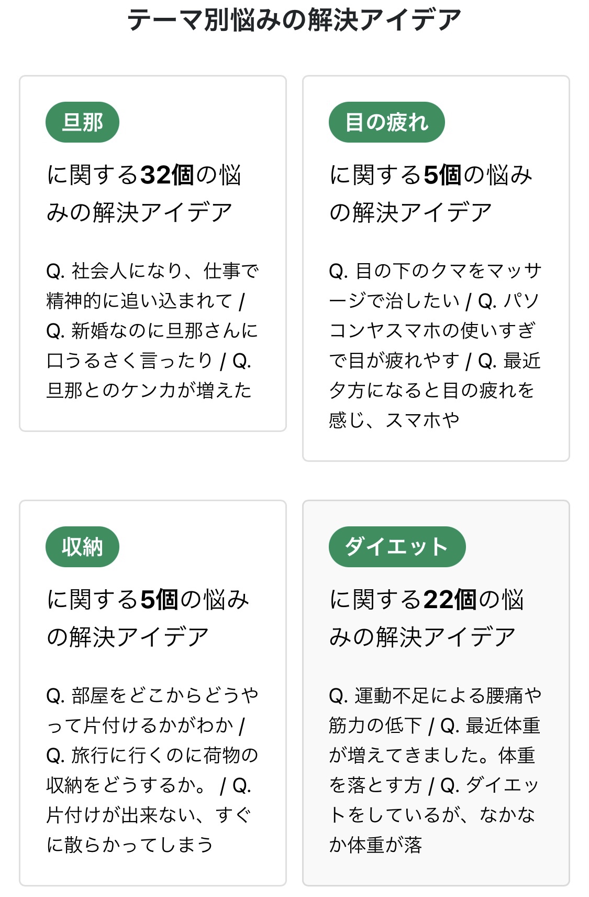Click the テーマ別悩みの解決アイデア page title
Image resolution: width=589 pixels, height=897 pixels.
coord(294,20)
